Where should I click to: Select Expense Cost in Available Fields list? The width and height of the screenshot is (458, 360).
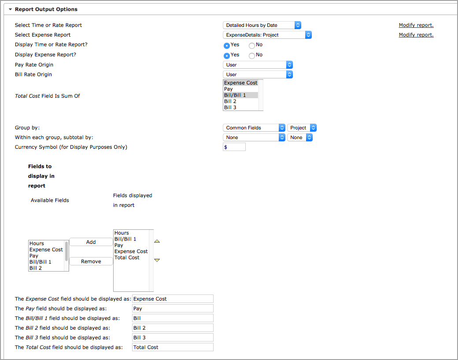tap(46, 250)
